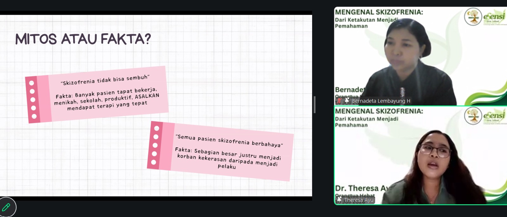Click the quote "Skizofrenia tidak bisa sembuh"
Viewport: 507px width, 217px height.
click(105, 80)
